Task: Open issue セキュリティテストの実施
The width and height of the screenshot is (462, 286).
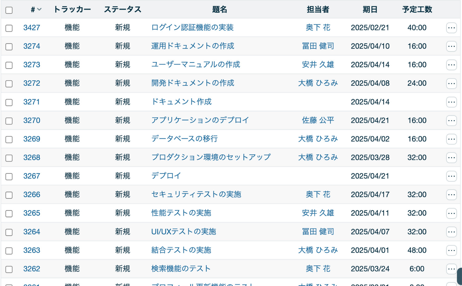Action: coord(196,194)
